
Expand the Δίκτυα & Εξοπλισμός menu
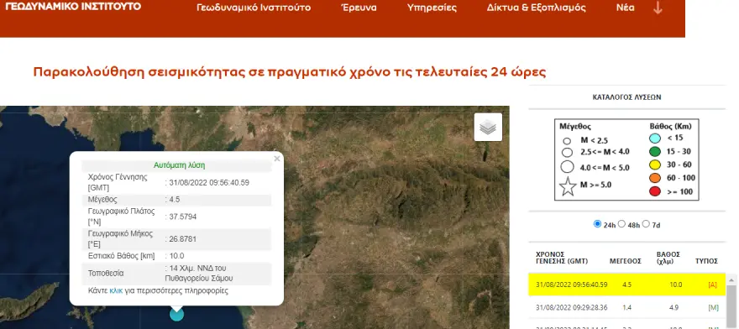[537, 8]
